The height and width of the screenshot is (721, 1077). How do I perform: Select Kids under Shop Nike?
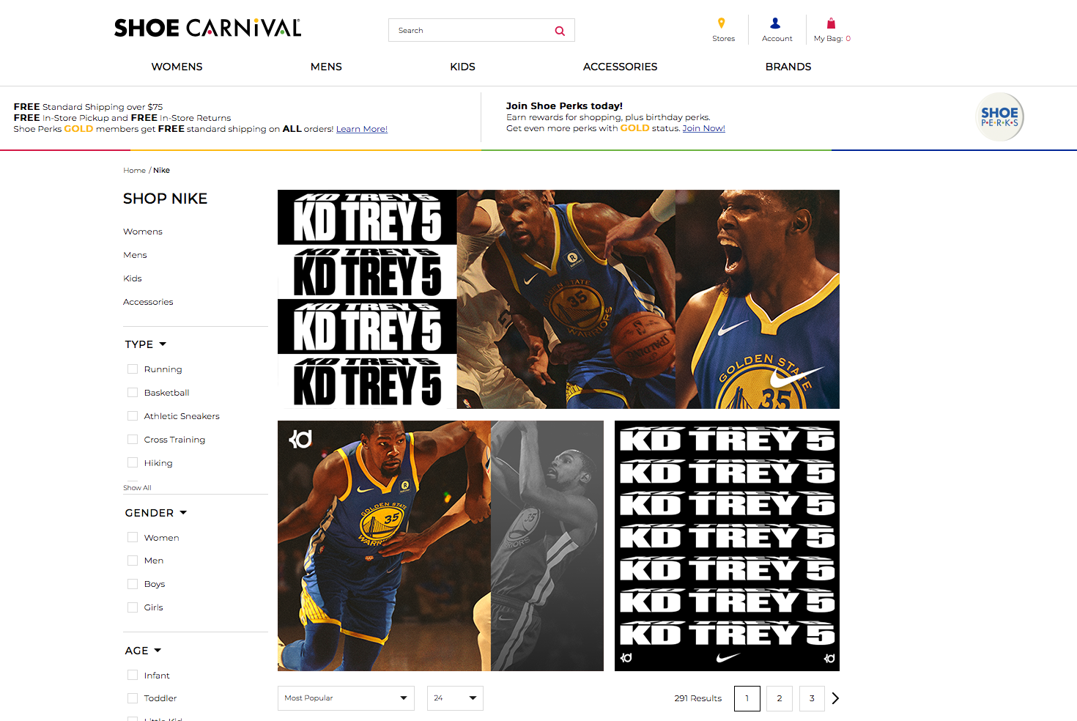[x=133, y=278]
